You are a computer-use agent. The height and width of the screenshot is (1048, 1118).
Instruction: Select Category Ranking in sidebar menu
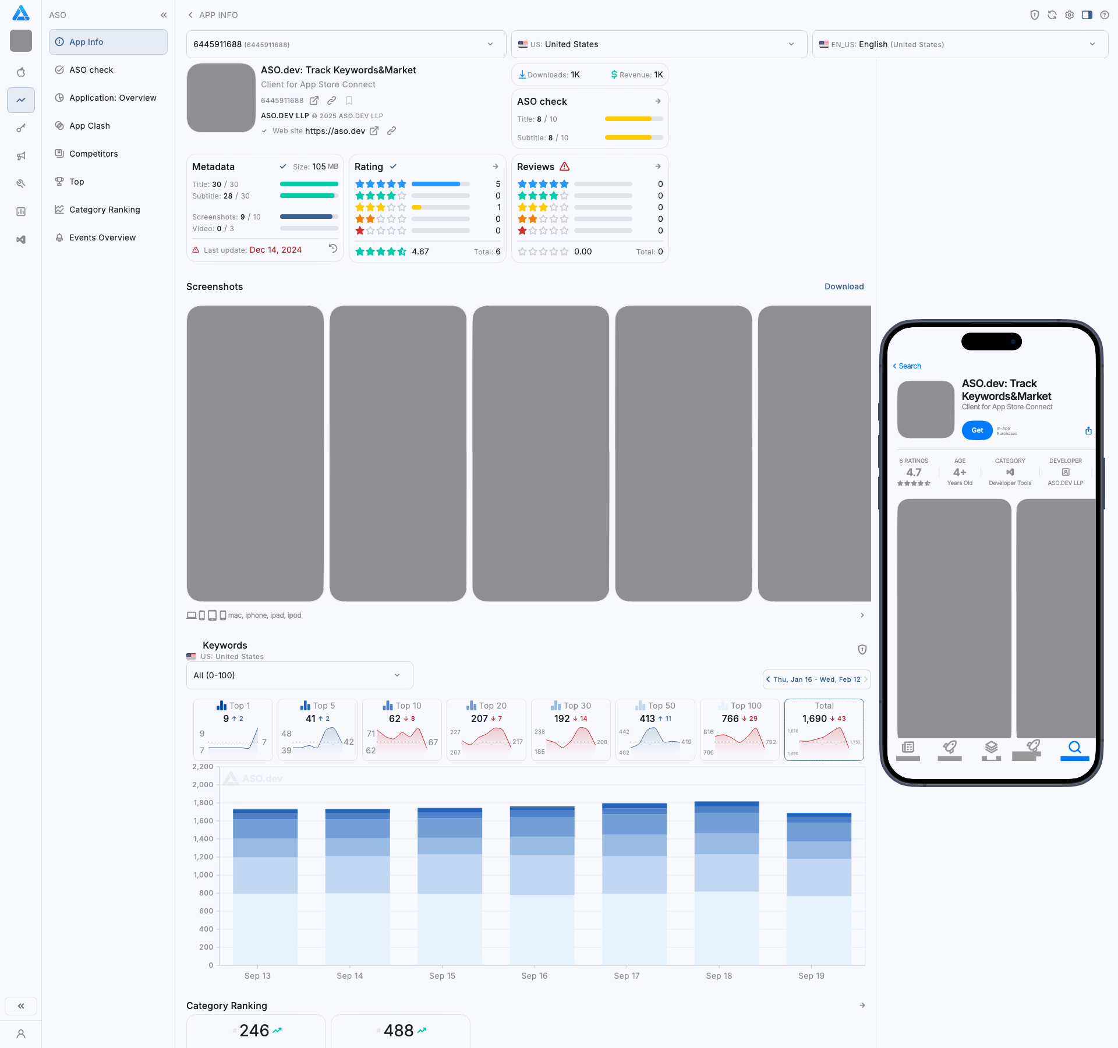(104, 210)
